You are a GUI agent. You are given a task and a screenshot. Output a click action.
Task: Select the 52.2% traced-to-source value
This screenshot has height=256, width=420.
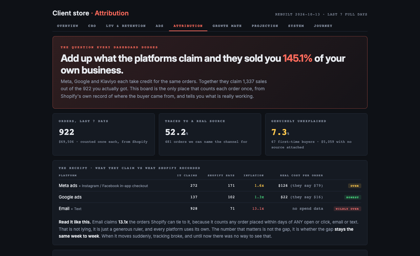tap(177, 132)
